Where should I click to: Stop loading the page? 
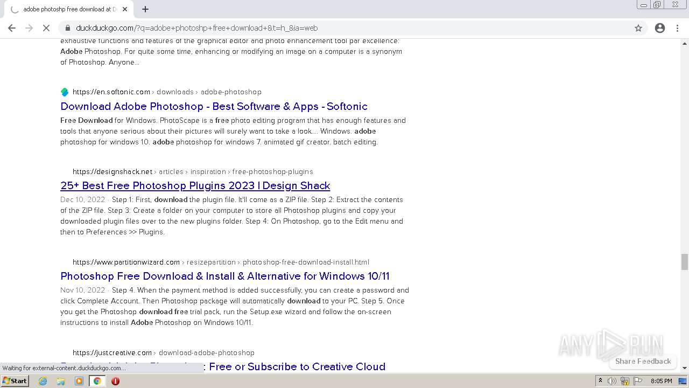click(x=46, y=28)
